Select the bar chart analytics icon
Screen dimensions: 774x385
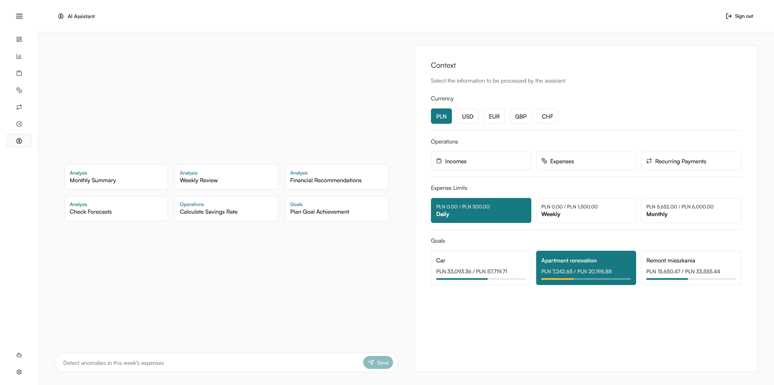19,56
